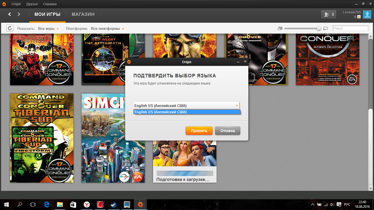The width and height of the screenshot is (374, 210).
Task: Launch Yandex Browser from the taskbar
Action: [x=87, y=205]
